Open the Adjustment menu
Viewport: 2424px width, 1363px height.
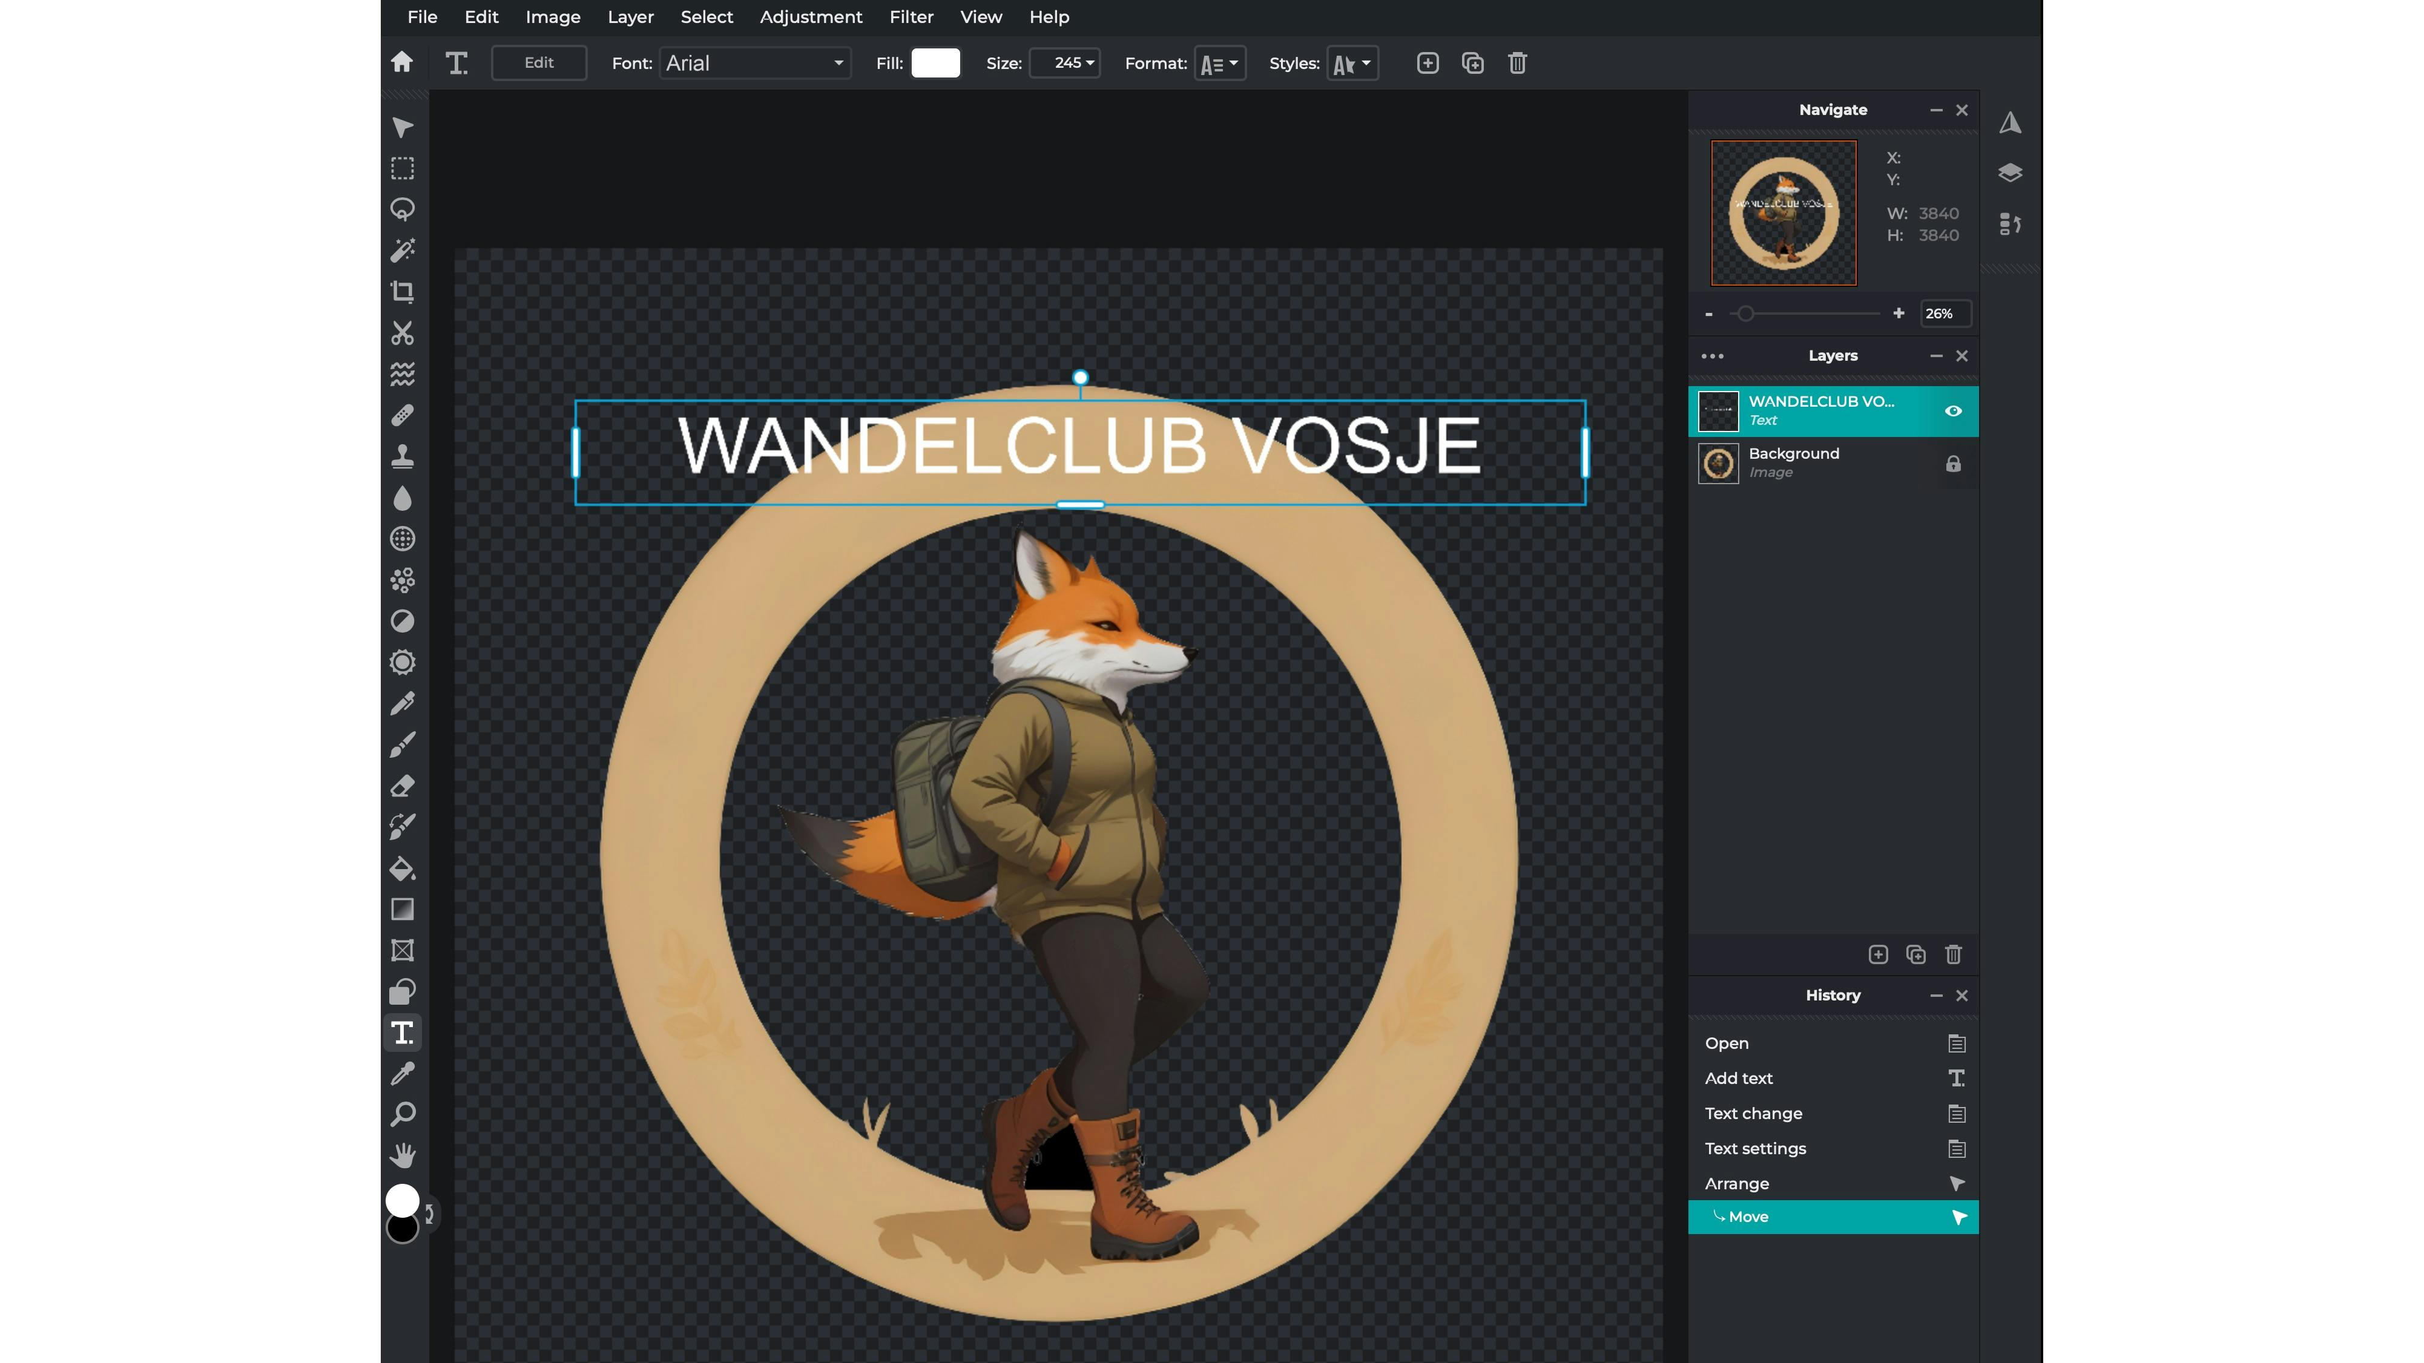click(810, 17)
